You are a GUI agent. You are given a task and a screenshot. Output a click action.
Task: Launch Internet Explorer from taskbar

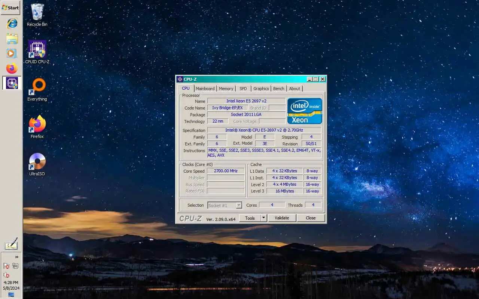[12, 23]
